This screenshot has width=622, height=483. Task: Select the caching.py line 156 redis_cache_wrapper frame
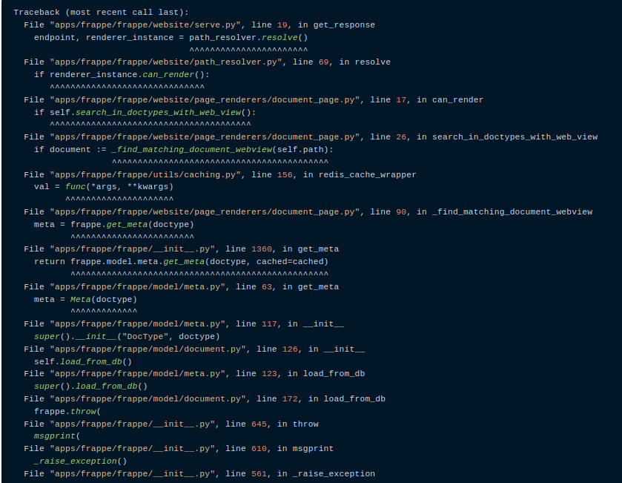coord(220,175)
